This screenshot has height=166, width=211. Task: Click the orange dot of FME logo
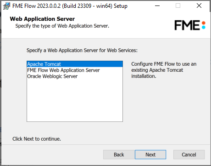click(204, 23)
